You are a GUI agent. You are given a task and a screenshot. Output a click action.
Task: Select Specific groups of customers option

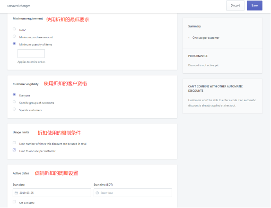coord(14,102)
